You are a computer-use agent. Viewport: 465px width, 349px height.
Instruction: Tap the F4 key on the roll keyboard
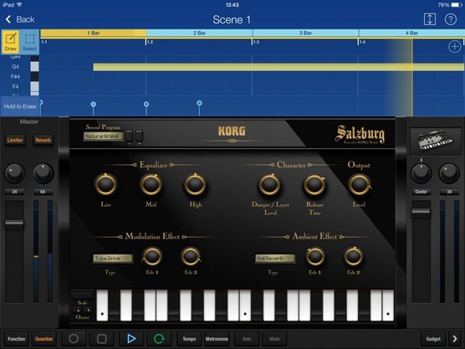(34, 86)
